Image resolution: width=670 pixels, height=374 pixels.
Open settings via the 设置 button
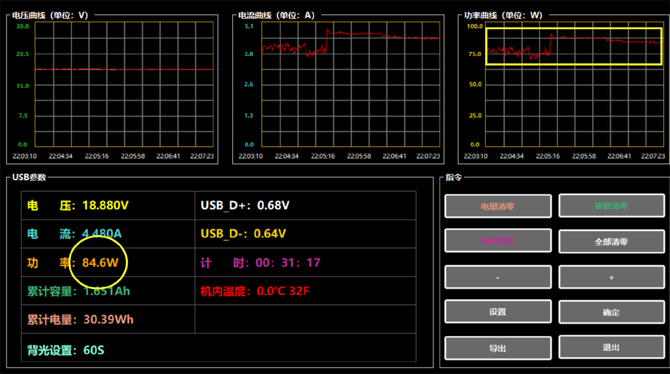click(498, 311)
